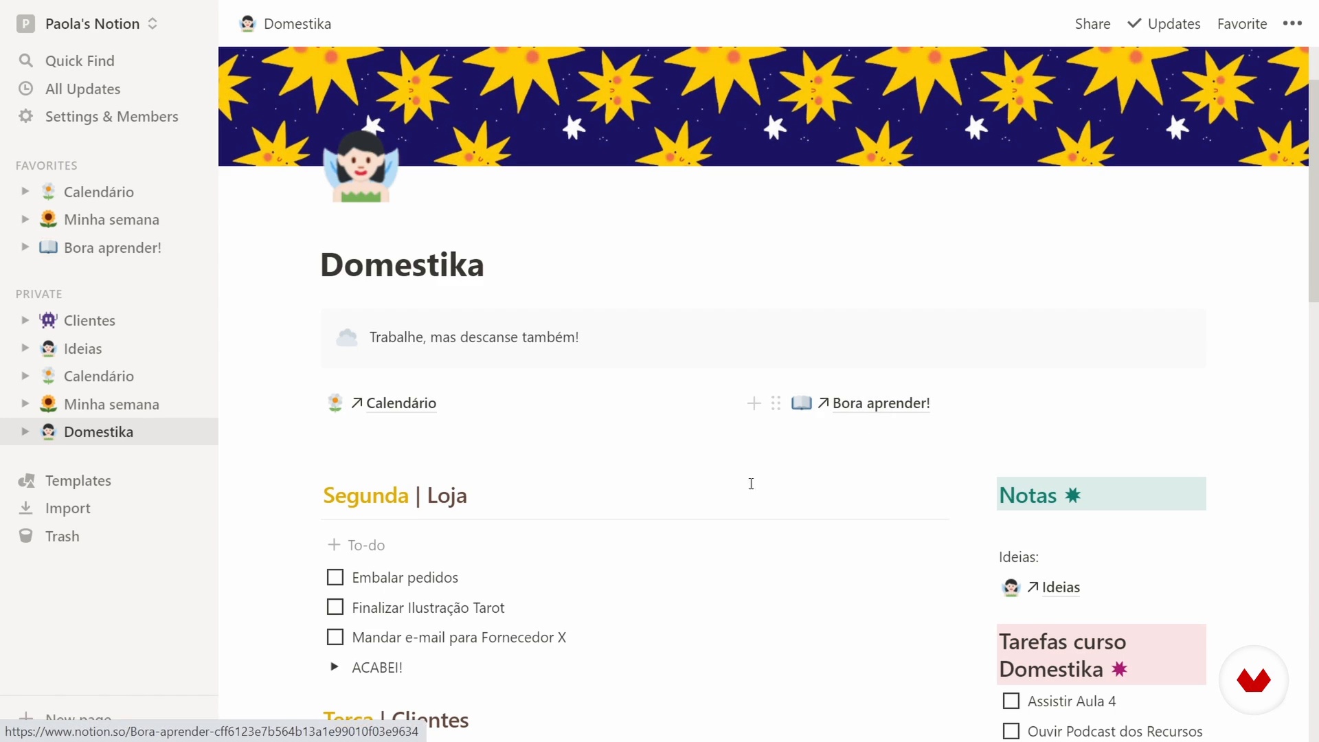The height and width of the screenshot is (742, 1319).
Task: Open the Updates menu in top bar
Action: tap(1164, 23)
